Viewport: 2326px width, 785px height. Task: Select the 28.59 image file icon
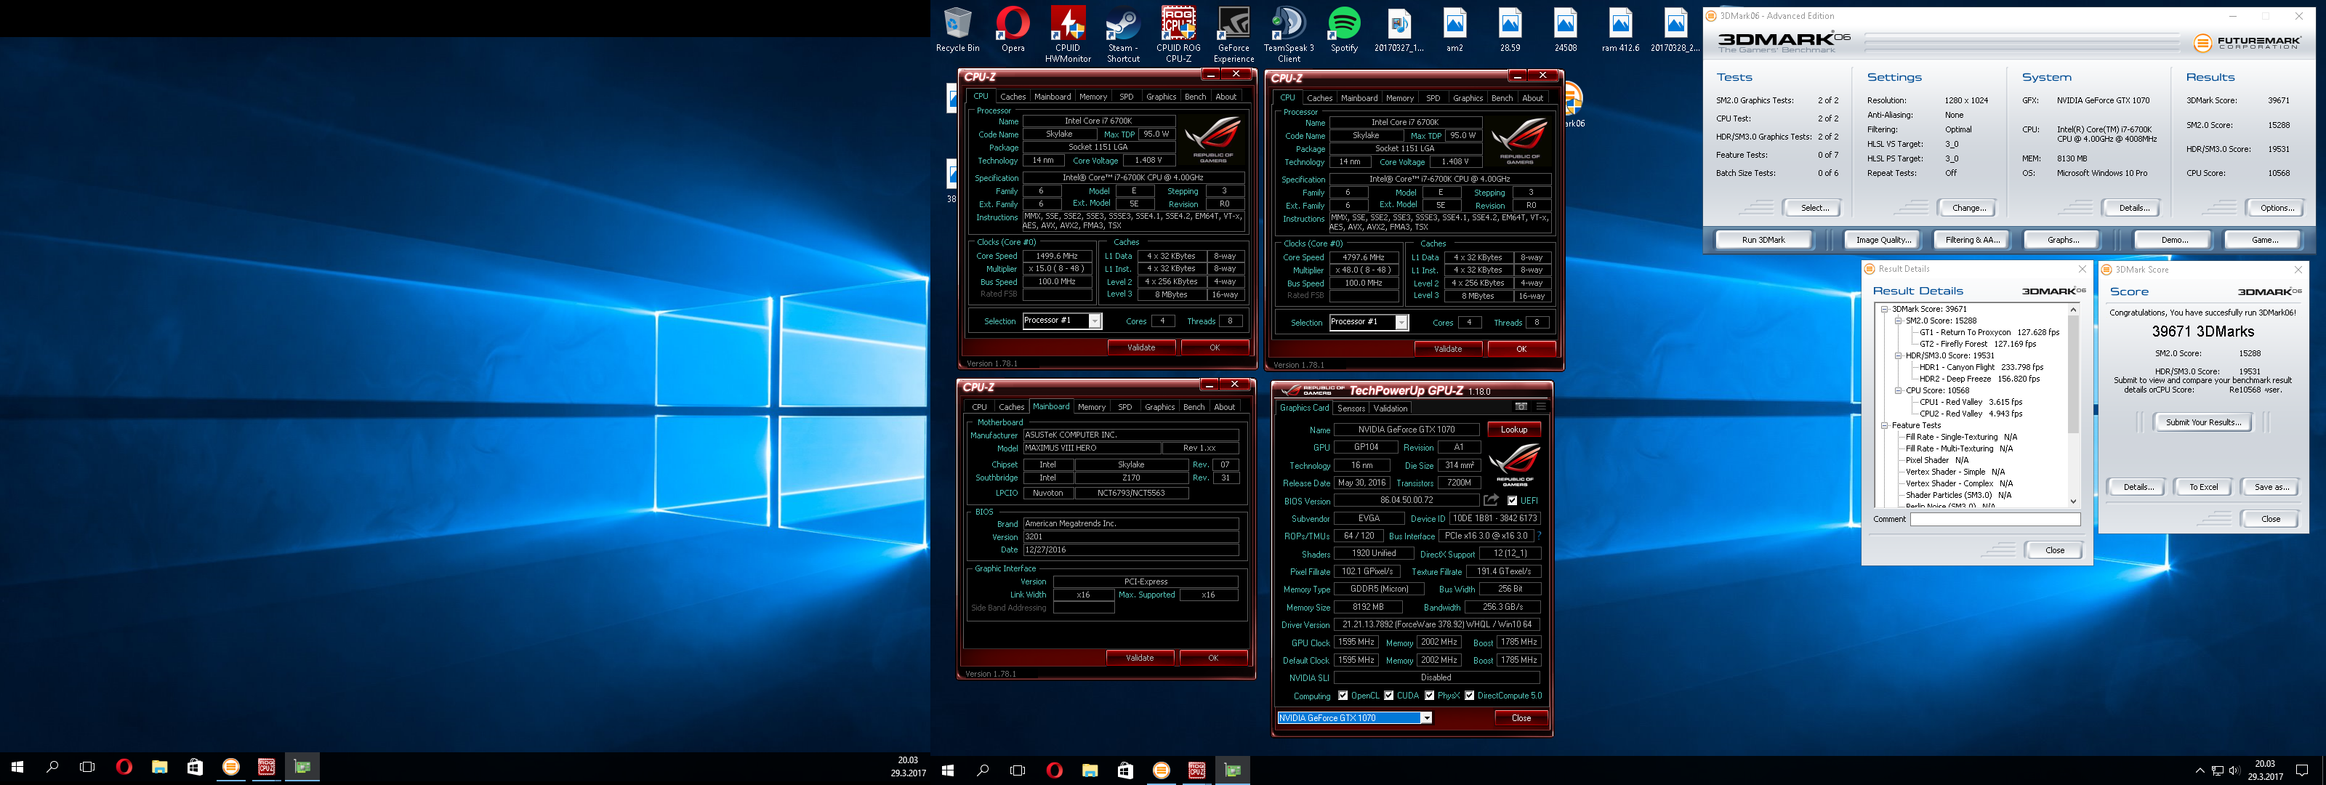point(1510,30)
